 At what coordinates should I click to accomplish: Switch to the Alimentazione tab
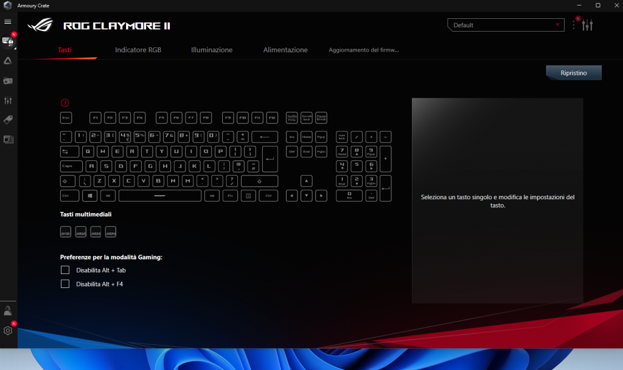[285, 50]
